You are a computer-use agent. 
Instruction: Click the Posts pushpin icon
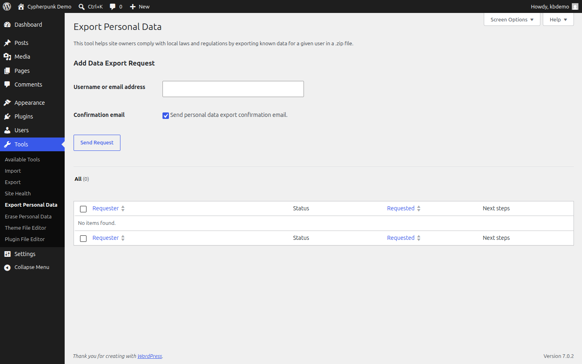coord(7,43)
